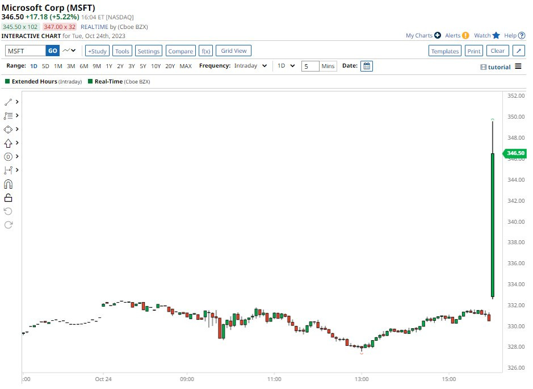
Task: Click the pop-out chart arrow icon
Action: [x=519, y=51]
